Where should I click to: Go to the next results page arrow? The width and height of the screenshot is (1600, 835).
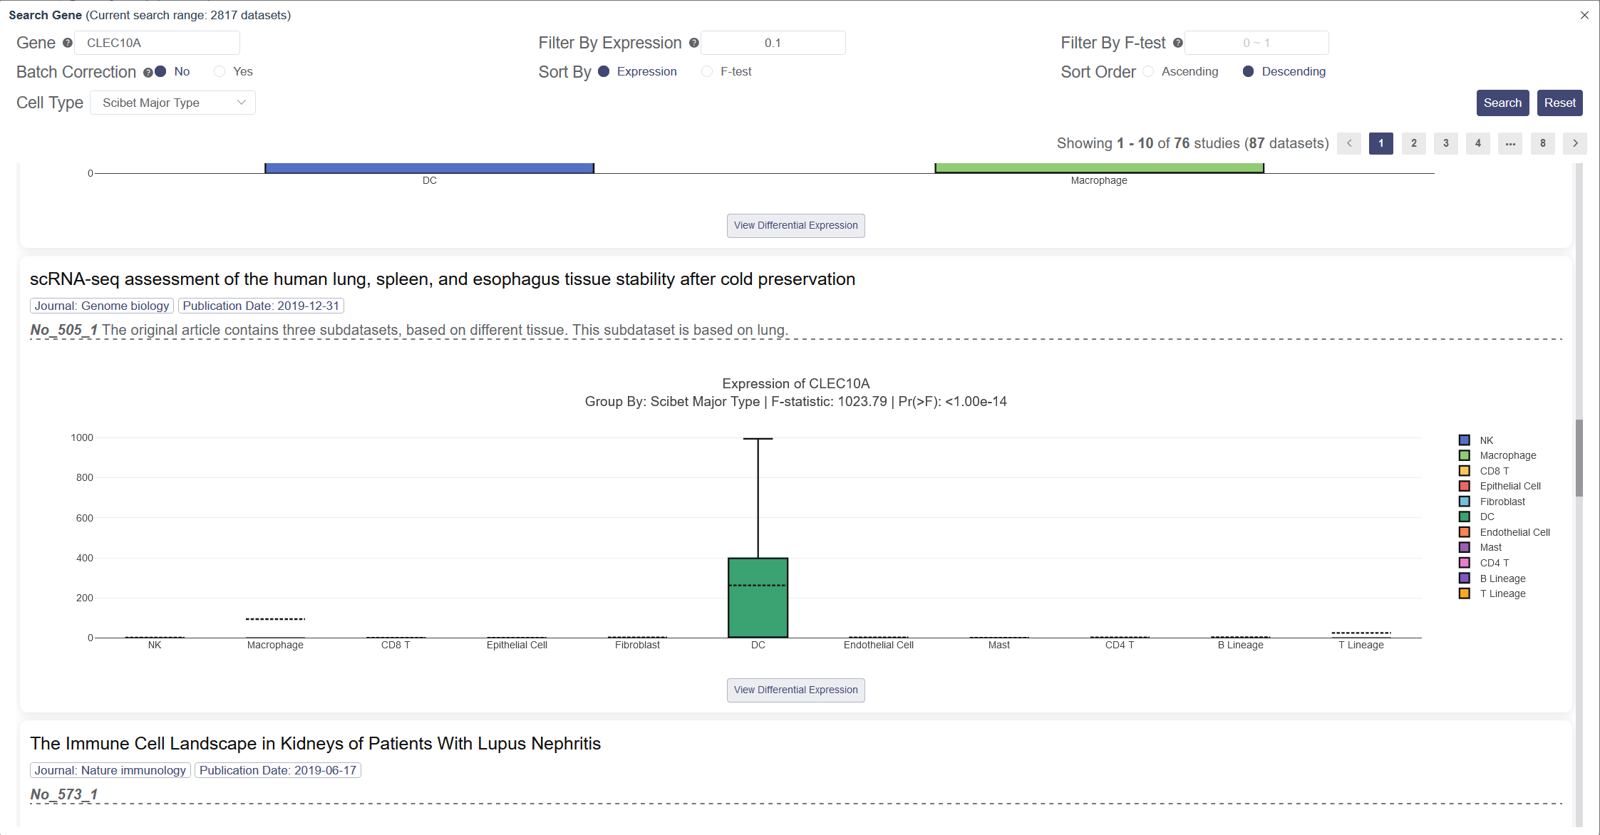click(1575, 143)
